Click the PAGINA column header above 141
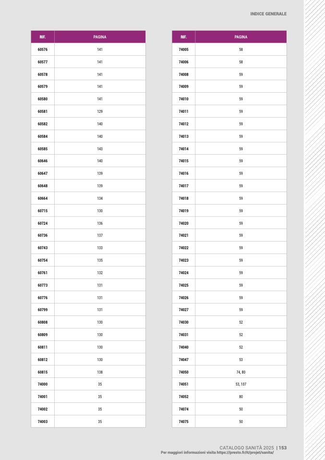Viewport: 325px width, 460px height. point(100,37)
